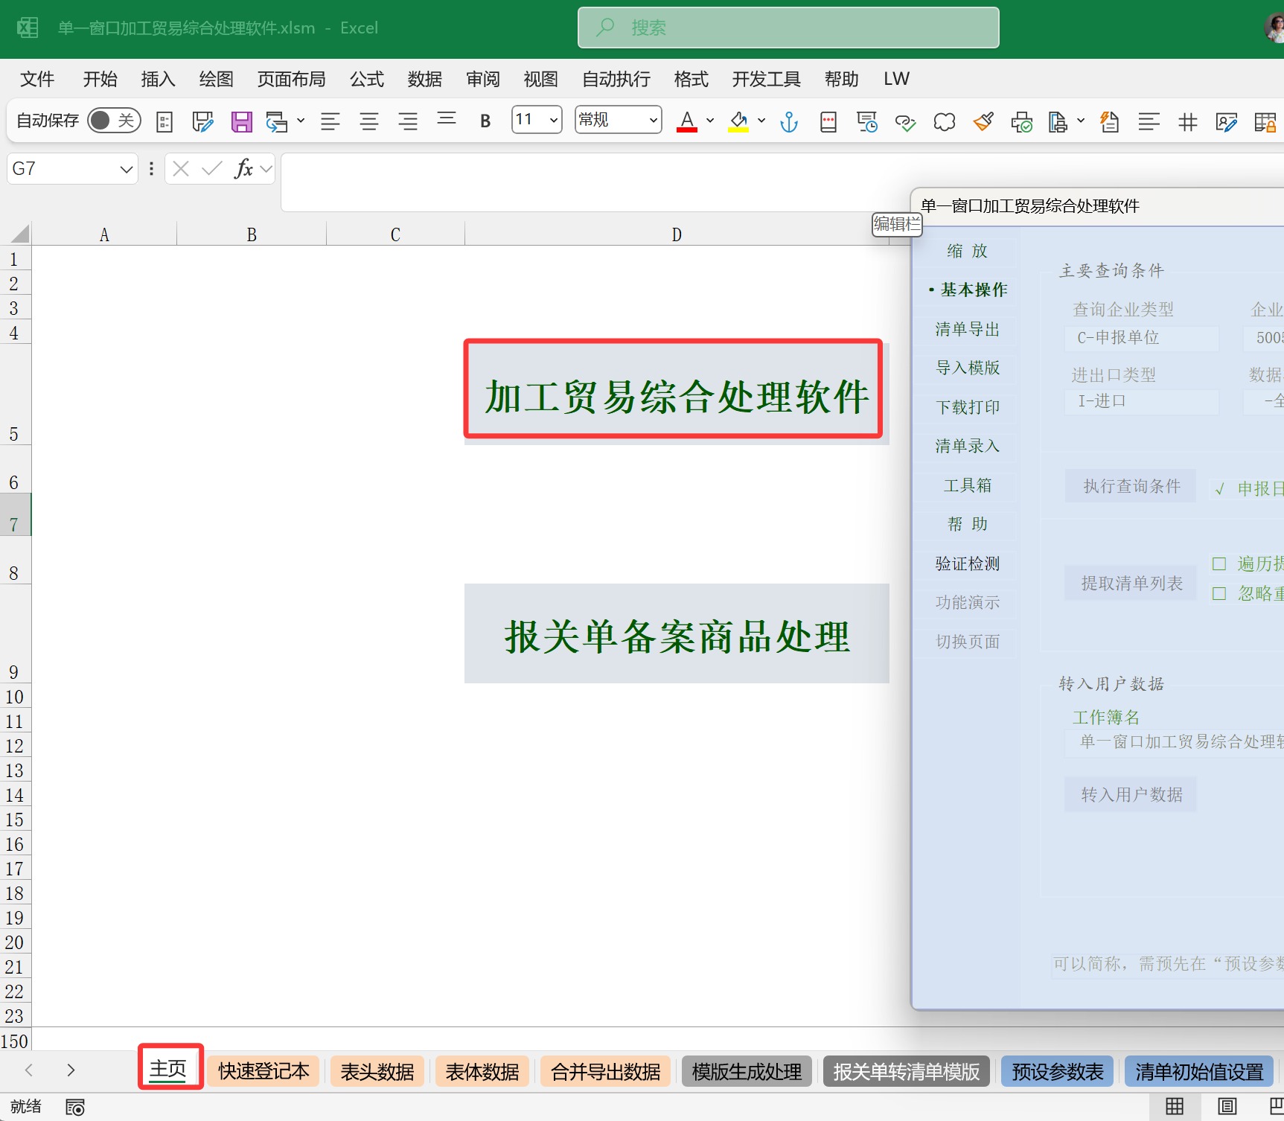The width and height of the screenshot is (1284, 1121).
Task: Align text right in toolbar
Action: pyautogui.click(x=407, y=121)
